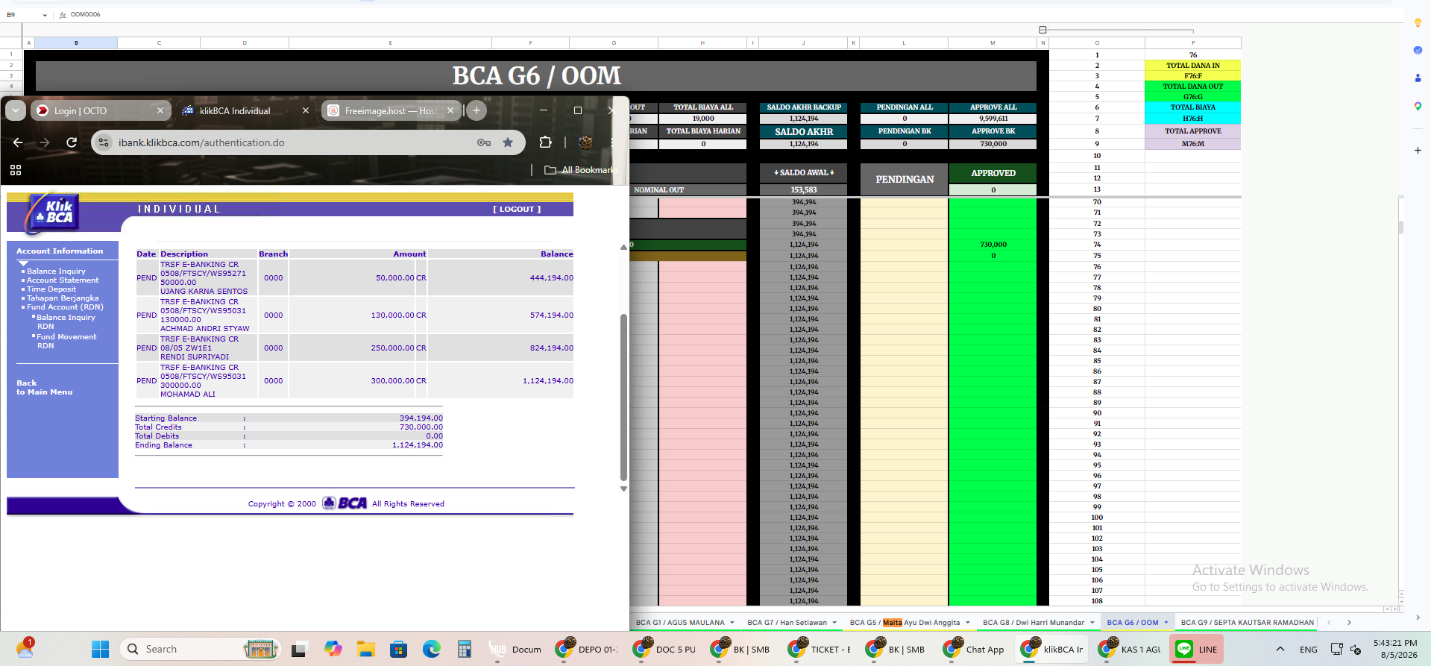The image size is (1431, 666).
Task: Open site information icon in address bar
Action: tap(104, 142)
